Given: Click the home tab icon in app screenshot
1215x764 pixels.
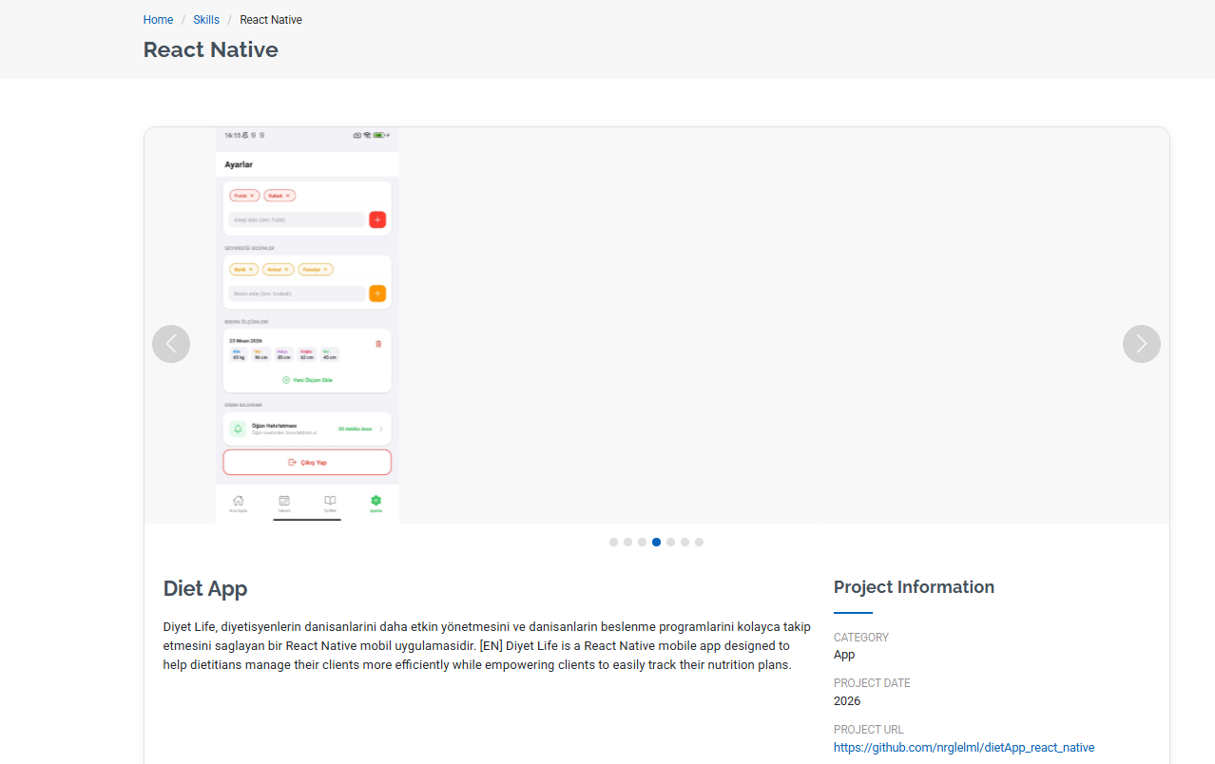Looking at the screenshot, I should (238, 501).
